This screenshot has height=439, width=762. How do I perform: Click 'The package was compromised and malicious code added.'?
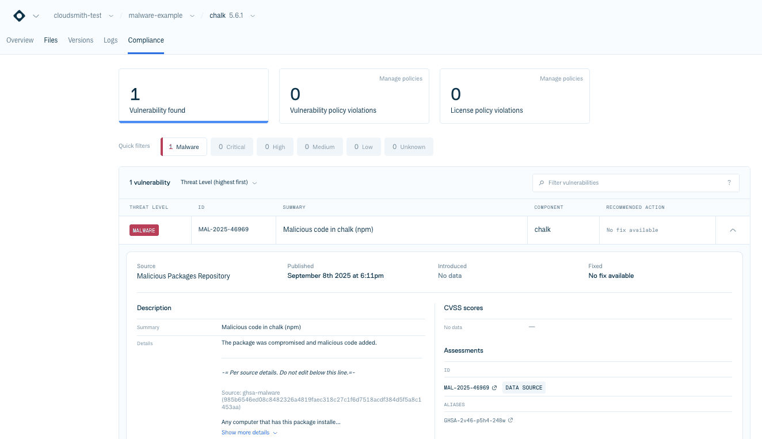(299, 342)
